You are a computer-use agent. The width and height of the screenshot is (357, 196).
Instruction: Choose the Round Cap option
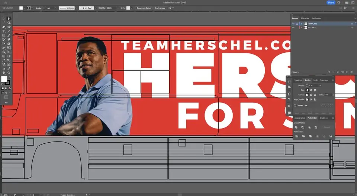(x=311, y=90)
